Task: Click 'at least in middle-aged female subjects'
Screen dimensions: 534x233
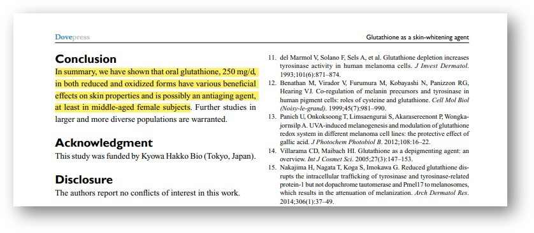Action: tap(122, 107)
